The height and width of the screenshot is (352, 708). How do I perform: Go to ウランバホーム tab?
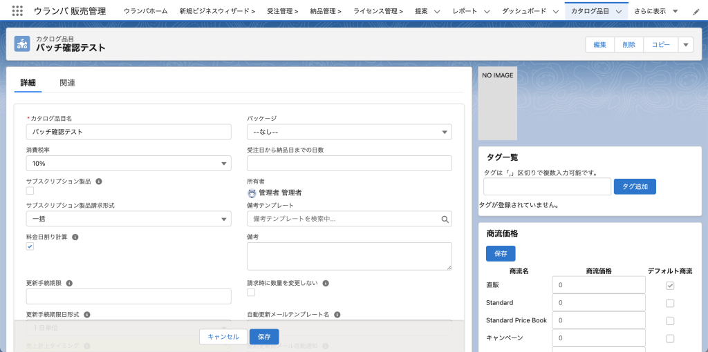tap(145, 11)
